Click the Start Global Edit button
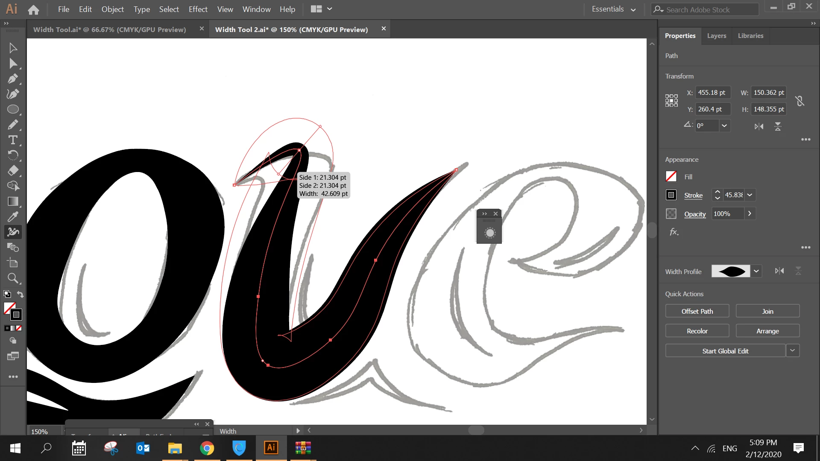 pyautogui.click(x=725, y=351)
